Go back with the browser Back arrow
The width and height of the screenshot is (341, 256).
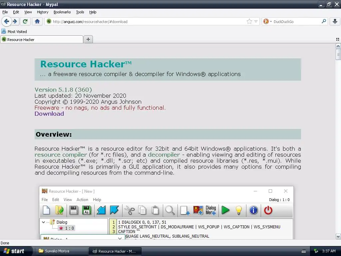(7, 21)
